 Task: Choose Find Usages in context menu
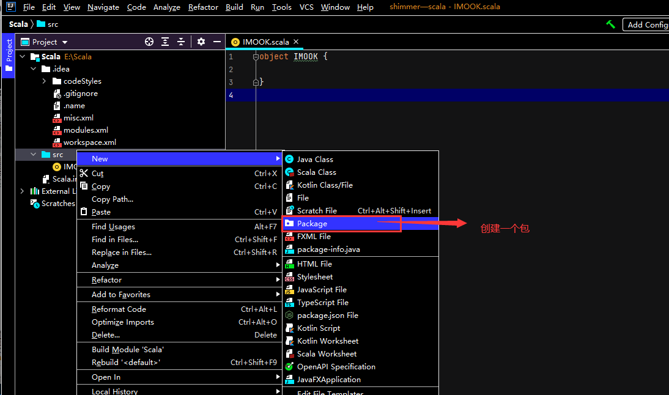click(179, 226)
